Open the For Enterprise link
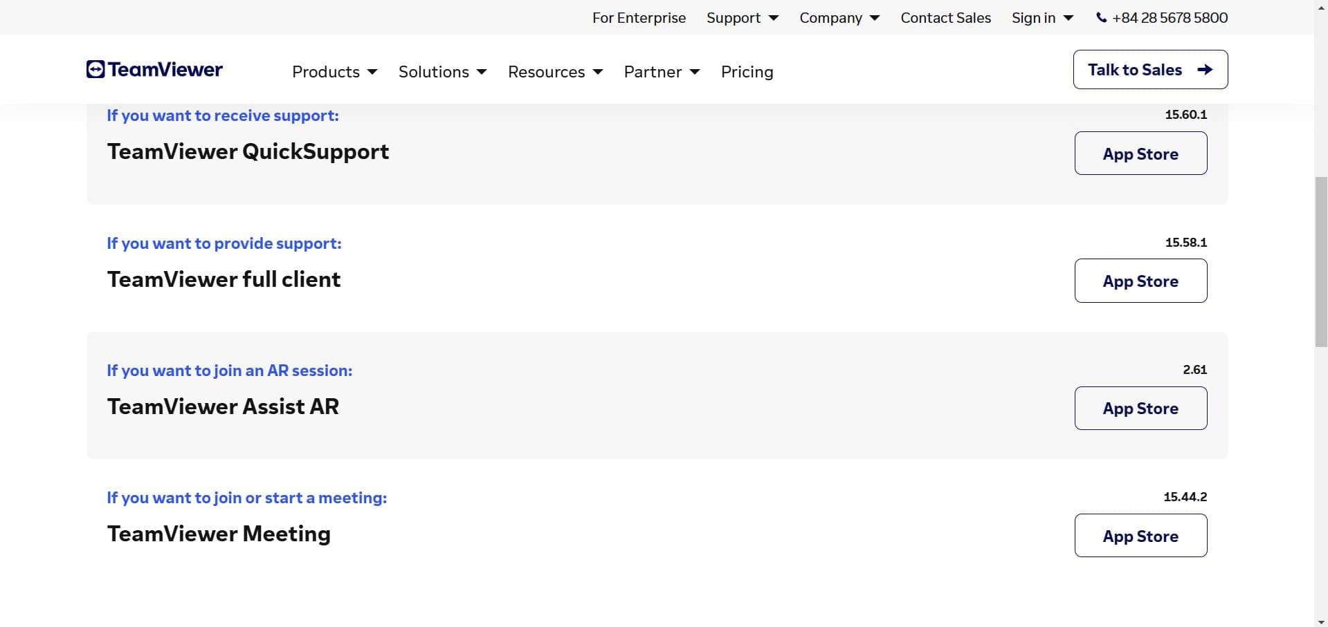 [639, 18]
